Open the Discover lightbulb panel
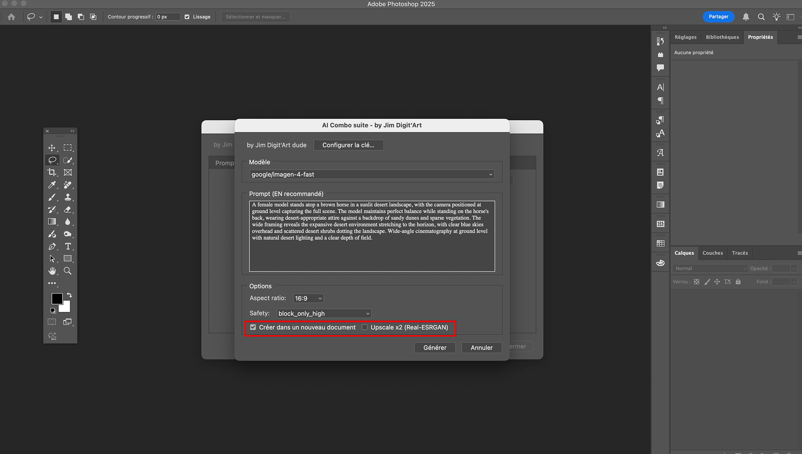Screen dimensions: 802x454 777,17
